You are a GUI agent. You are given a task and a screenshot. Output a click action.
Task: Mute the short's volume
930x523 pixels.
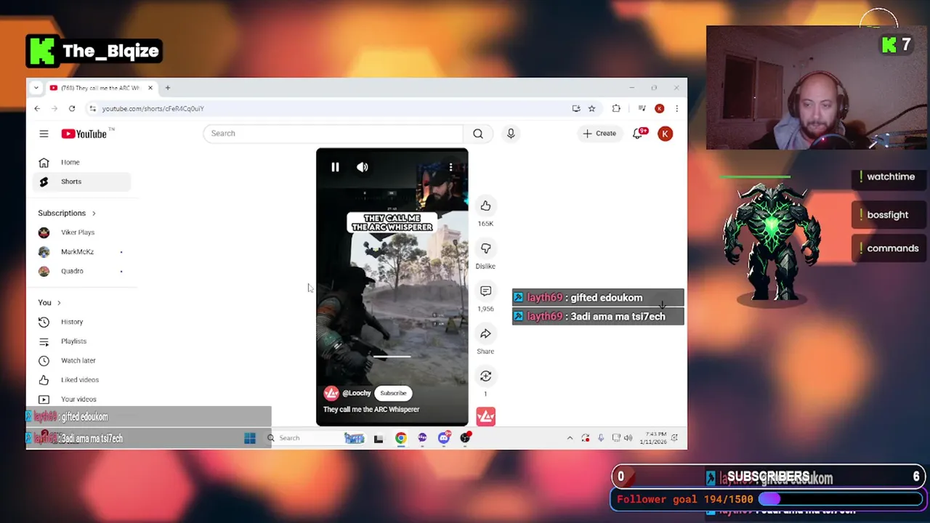point(363,167)
